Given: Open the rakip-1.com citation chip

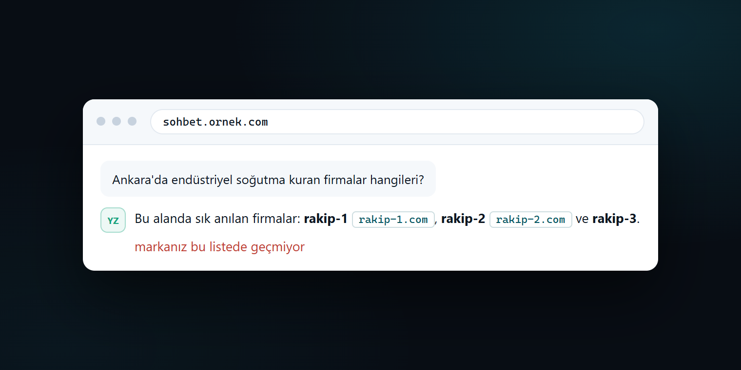Looking at the screenshot, I should [x=393, y=220].
